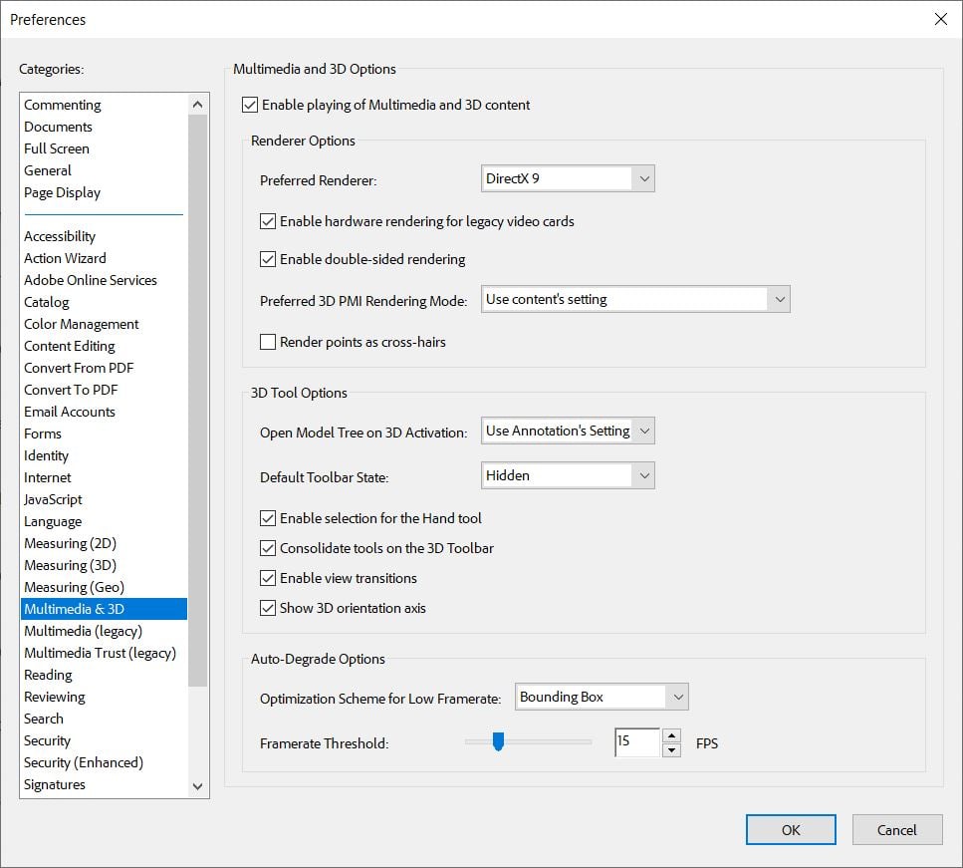
Task: Toggle Enable view transitions
Action: (268, 578)
